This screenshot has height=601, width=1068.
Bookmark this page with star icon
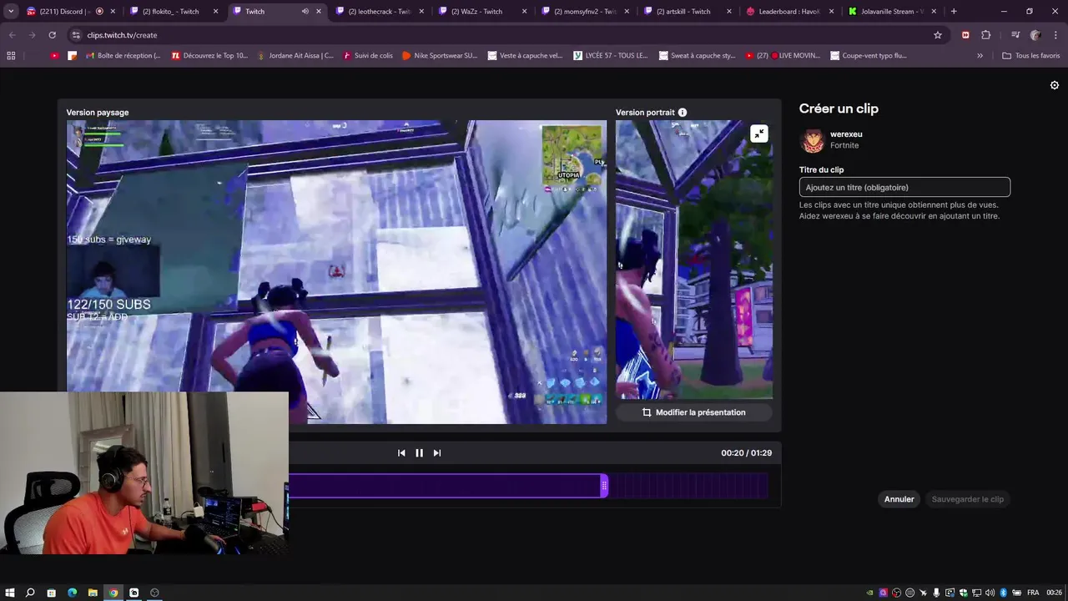(938, 35)
